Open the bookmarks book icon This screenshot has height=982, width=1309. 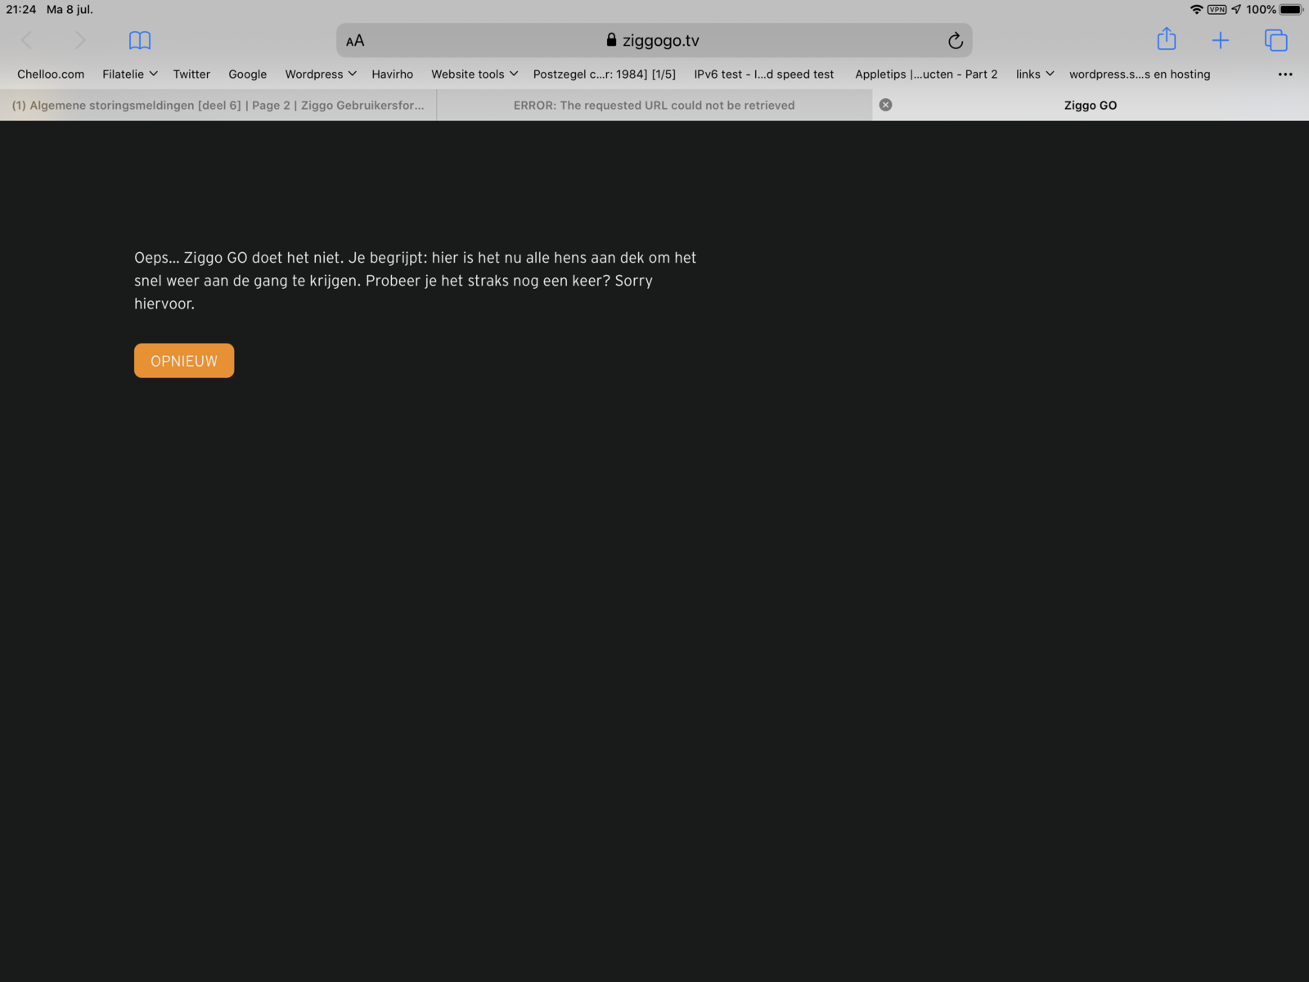[x=140, y=40]
